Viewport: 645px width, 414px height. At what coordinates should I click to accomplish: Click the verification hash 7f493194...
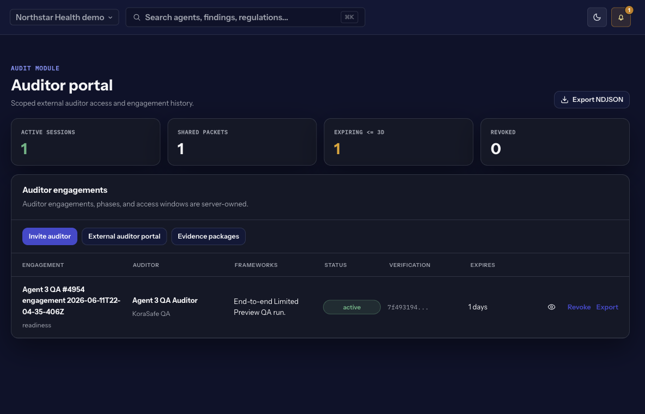point(407,307)
